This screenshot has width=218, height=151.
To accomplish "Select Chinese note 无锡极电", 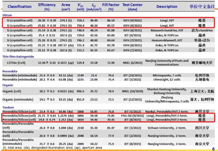I will pos(202,80).
